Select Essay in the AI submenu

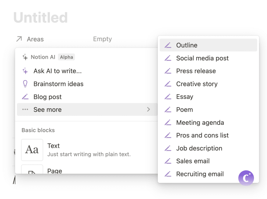185,97
